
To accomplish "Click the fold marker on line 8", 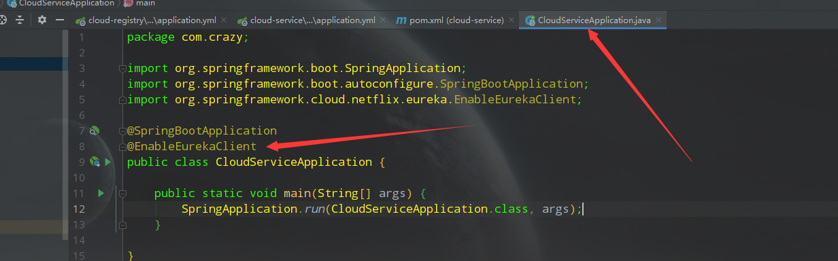I will click(x=122, y=146).
